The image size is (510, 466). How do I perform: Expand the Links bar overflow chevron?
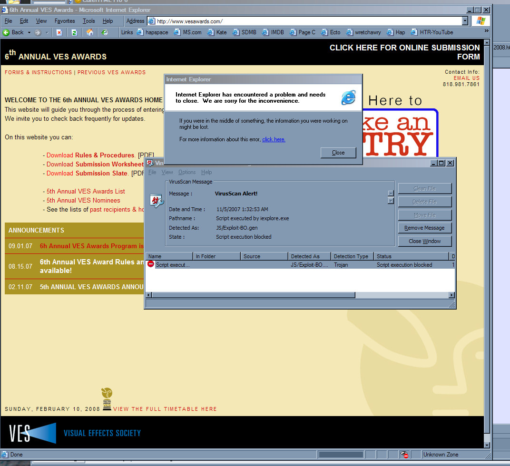[x=486, y=31]
